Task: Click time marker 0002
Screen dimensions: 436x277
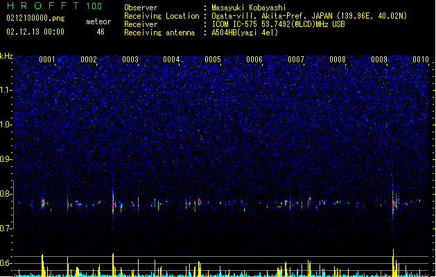Action: click(x=89, y=59)
